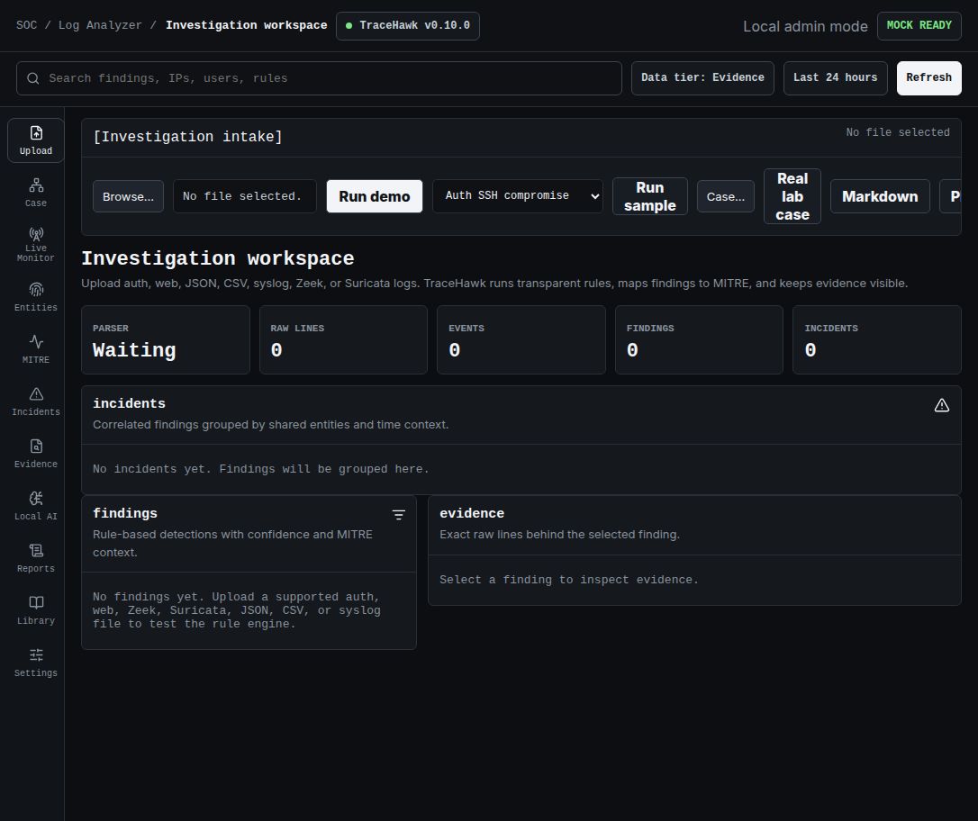This screenshot has width=978, height=821.
Task: Click the Browse... file button
Action: coord(129,196)
